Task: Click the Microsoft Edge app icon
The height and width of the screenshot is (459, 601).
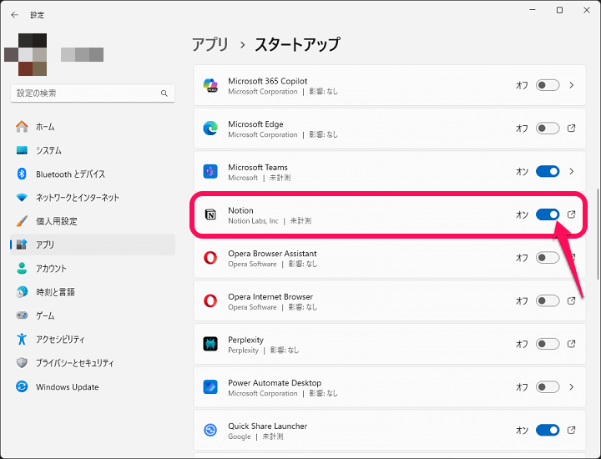Action: tap(210, 128)
